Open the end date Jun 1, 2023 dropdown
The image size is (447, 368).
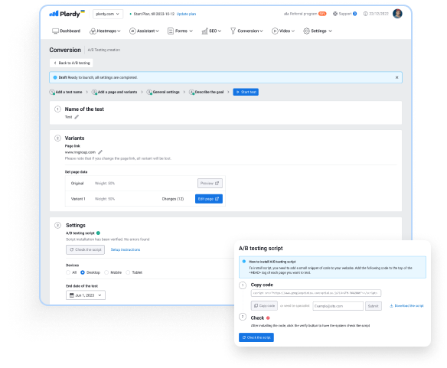click(x=86, y=295)
